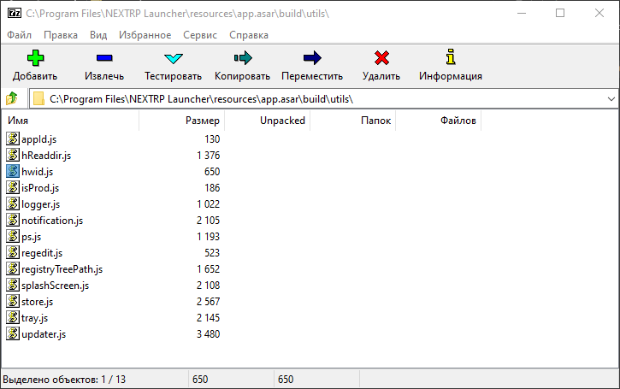Screen dimensions: 620x389
Task: Click the blue minus Извлечь icon
Action: pyautogui.click(x=103, y=59)
